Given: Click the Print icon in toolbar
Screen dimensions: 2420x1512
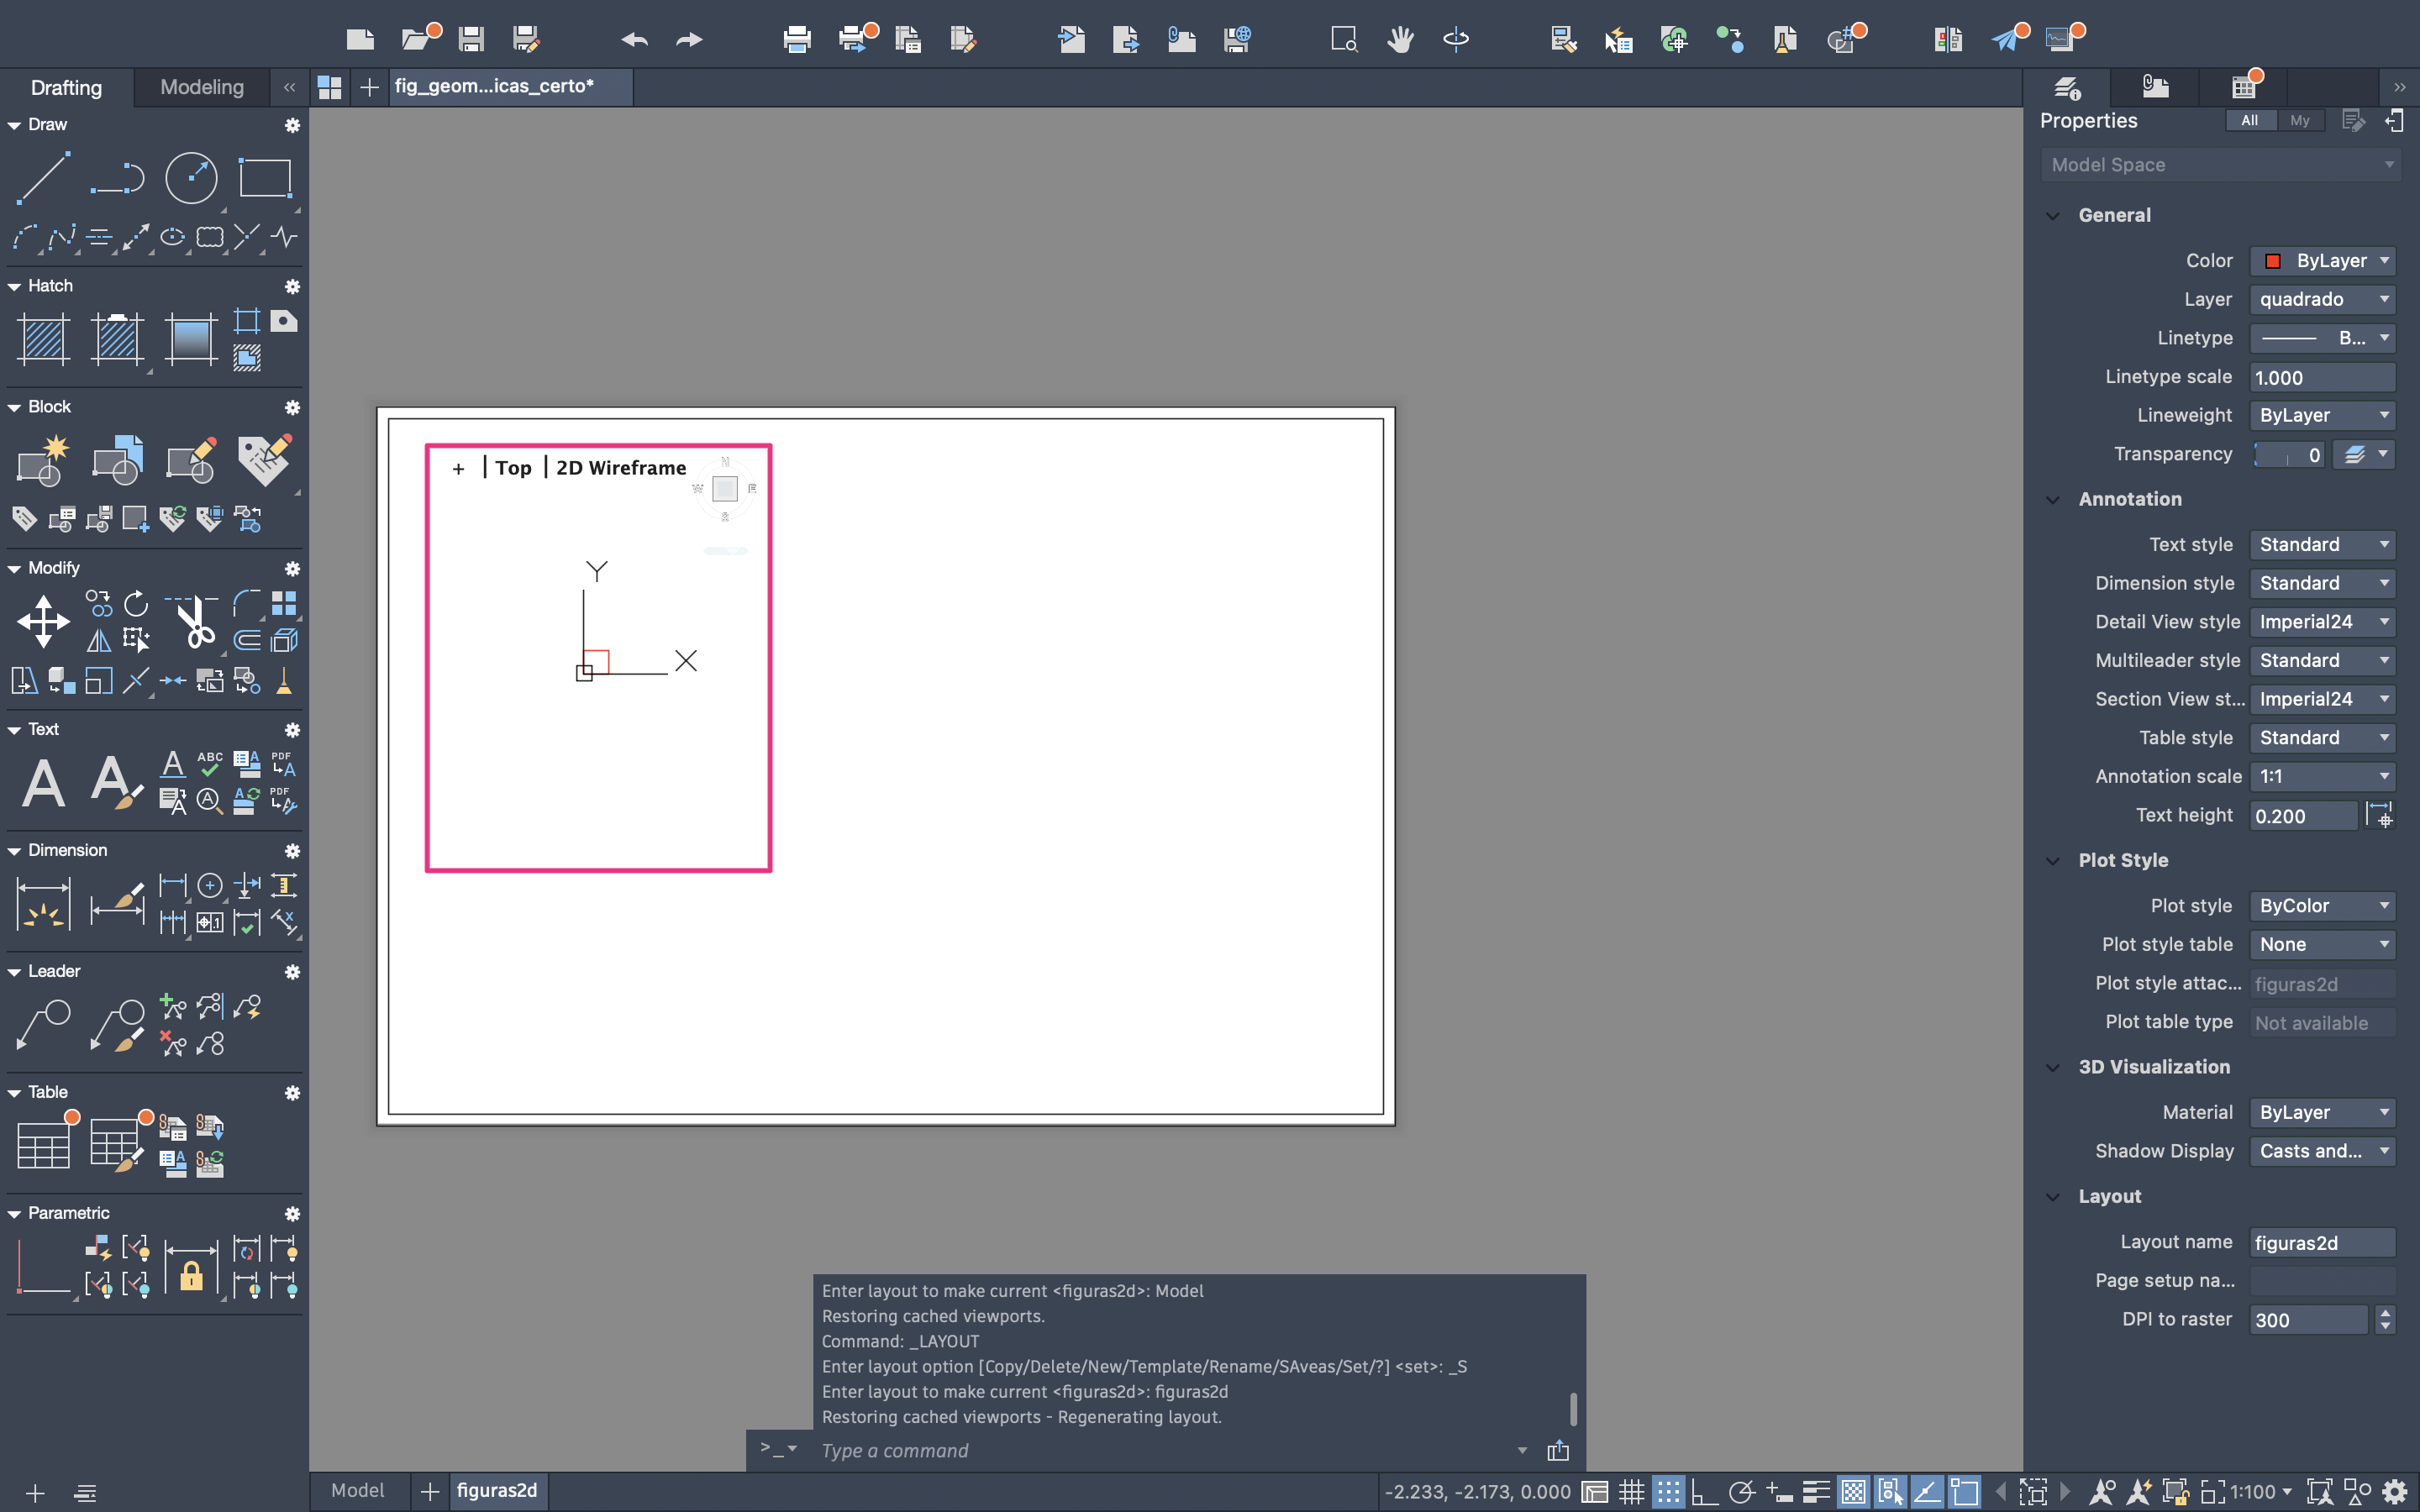Looking at the screenshot, I should 797,40.
